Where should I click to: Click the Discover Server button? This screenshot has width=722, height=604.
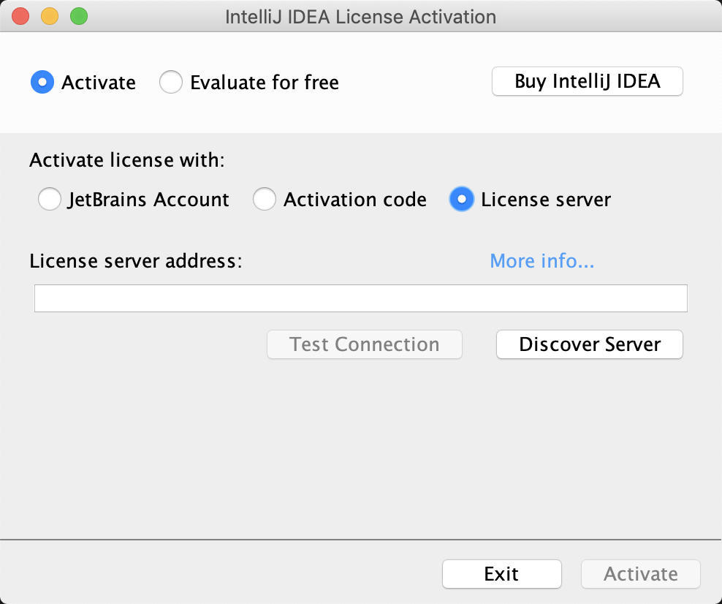click(x=589, y=344)
